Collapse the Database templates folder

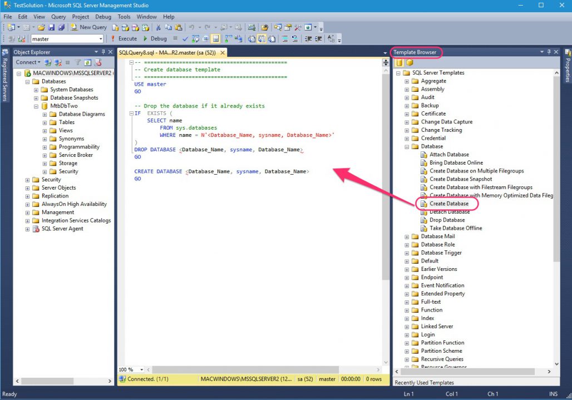click(x=407, y=146)
